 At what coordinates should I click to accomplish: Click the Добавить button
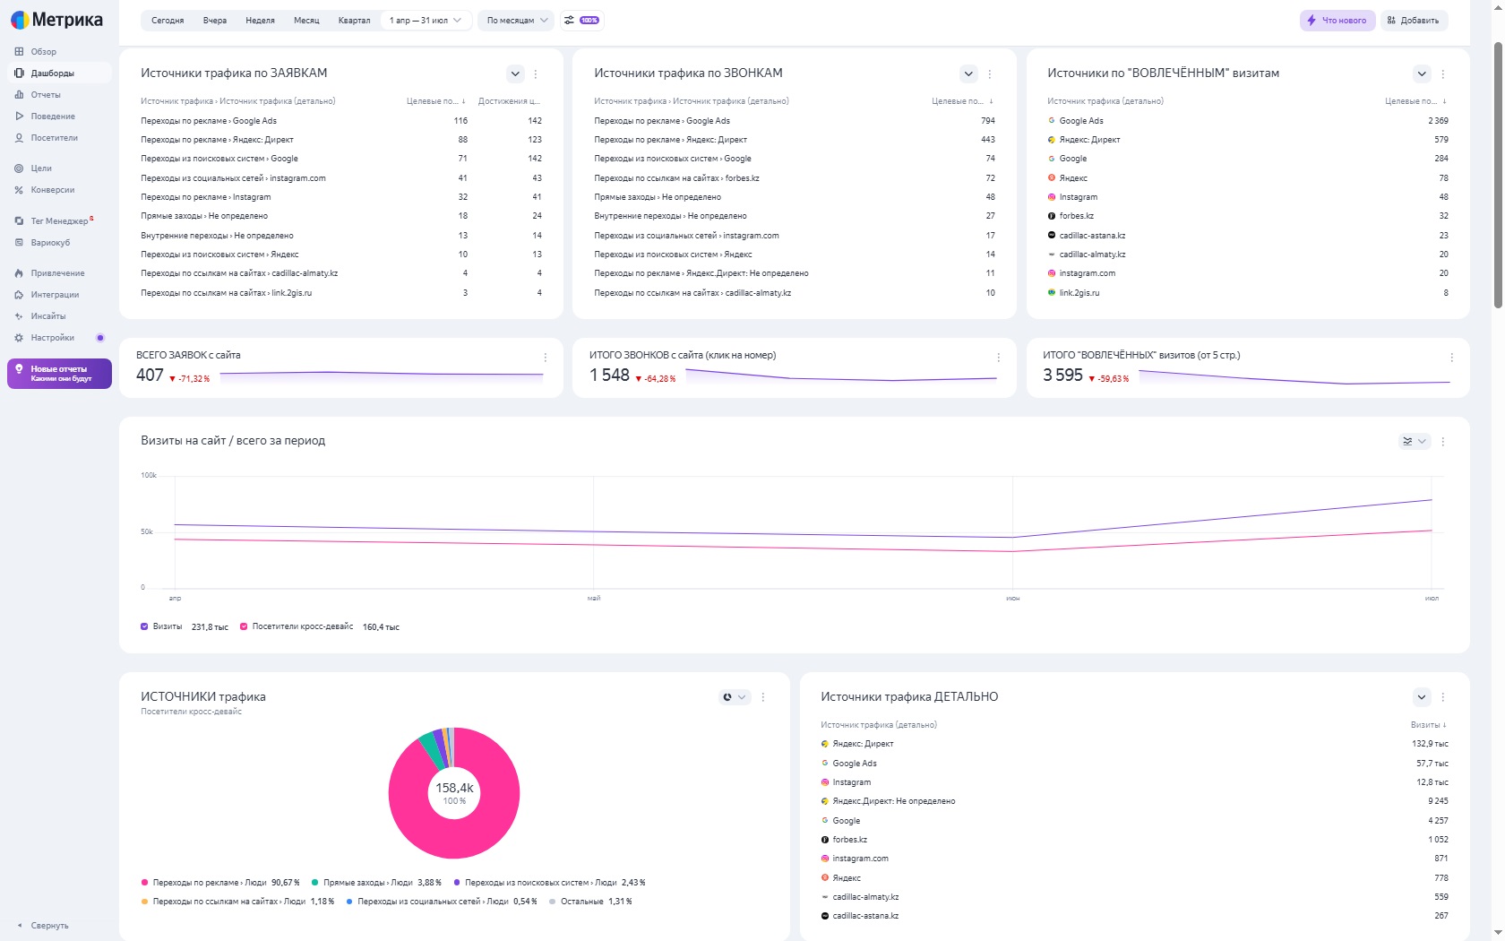tap(1414, 20)
